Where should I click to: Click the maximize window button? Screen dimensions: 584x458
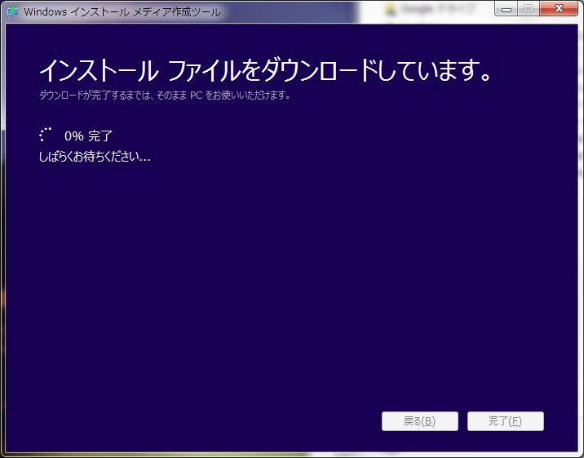tap(529, 9)
